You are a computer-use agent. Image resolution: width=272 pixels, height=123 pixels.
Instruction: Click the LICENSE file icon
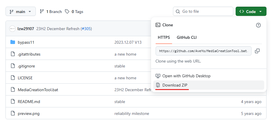(x=13, y=78)
